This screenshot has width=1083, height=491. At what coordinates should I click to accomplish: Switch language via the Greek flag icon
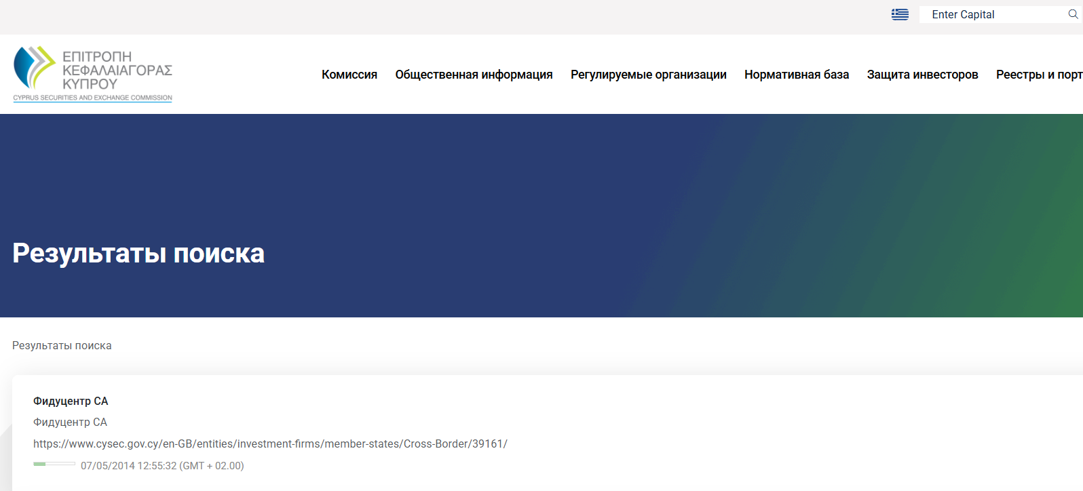point(900,14)
